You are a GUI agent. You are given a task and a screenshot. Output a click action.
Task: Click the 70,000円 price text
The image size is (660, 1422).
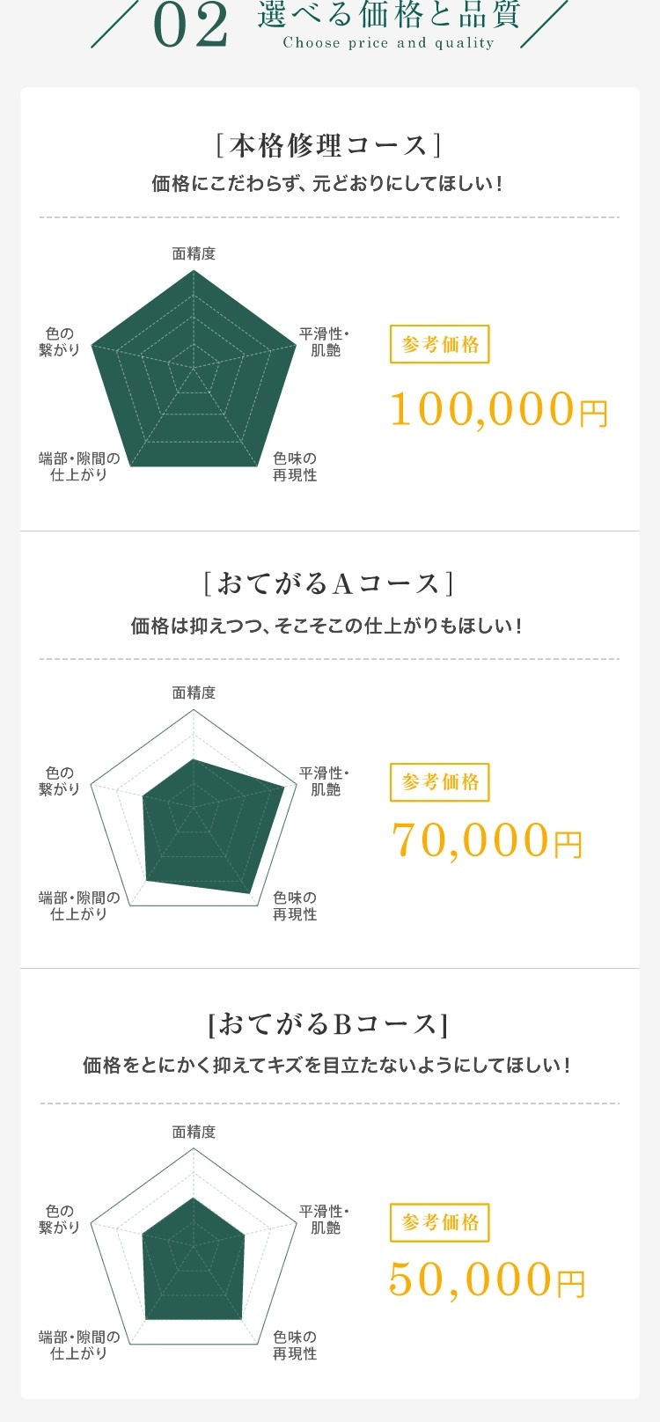[x=487, y=840]
